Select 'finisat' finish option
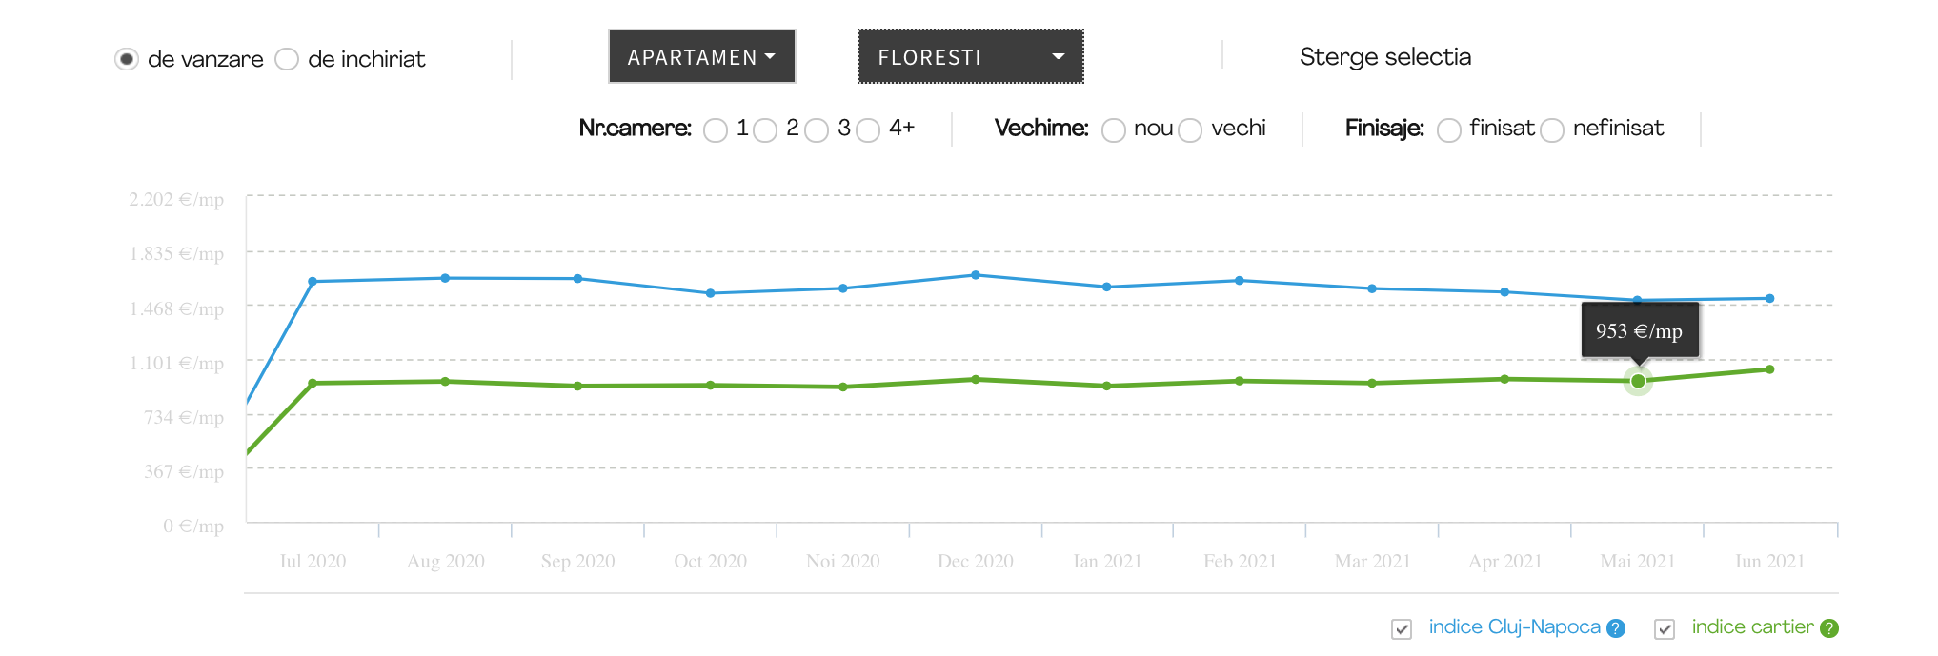Image resolution: width=1938 pixels, height=656 pixels. 1449,129
